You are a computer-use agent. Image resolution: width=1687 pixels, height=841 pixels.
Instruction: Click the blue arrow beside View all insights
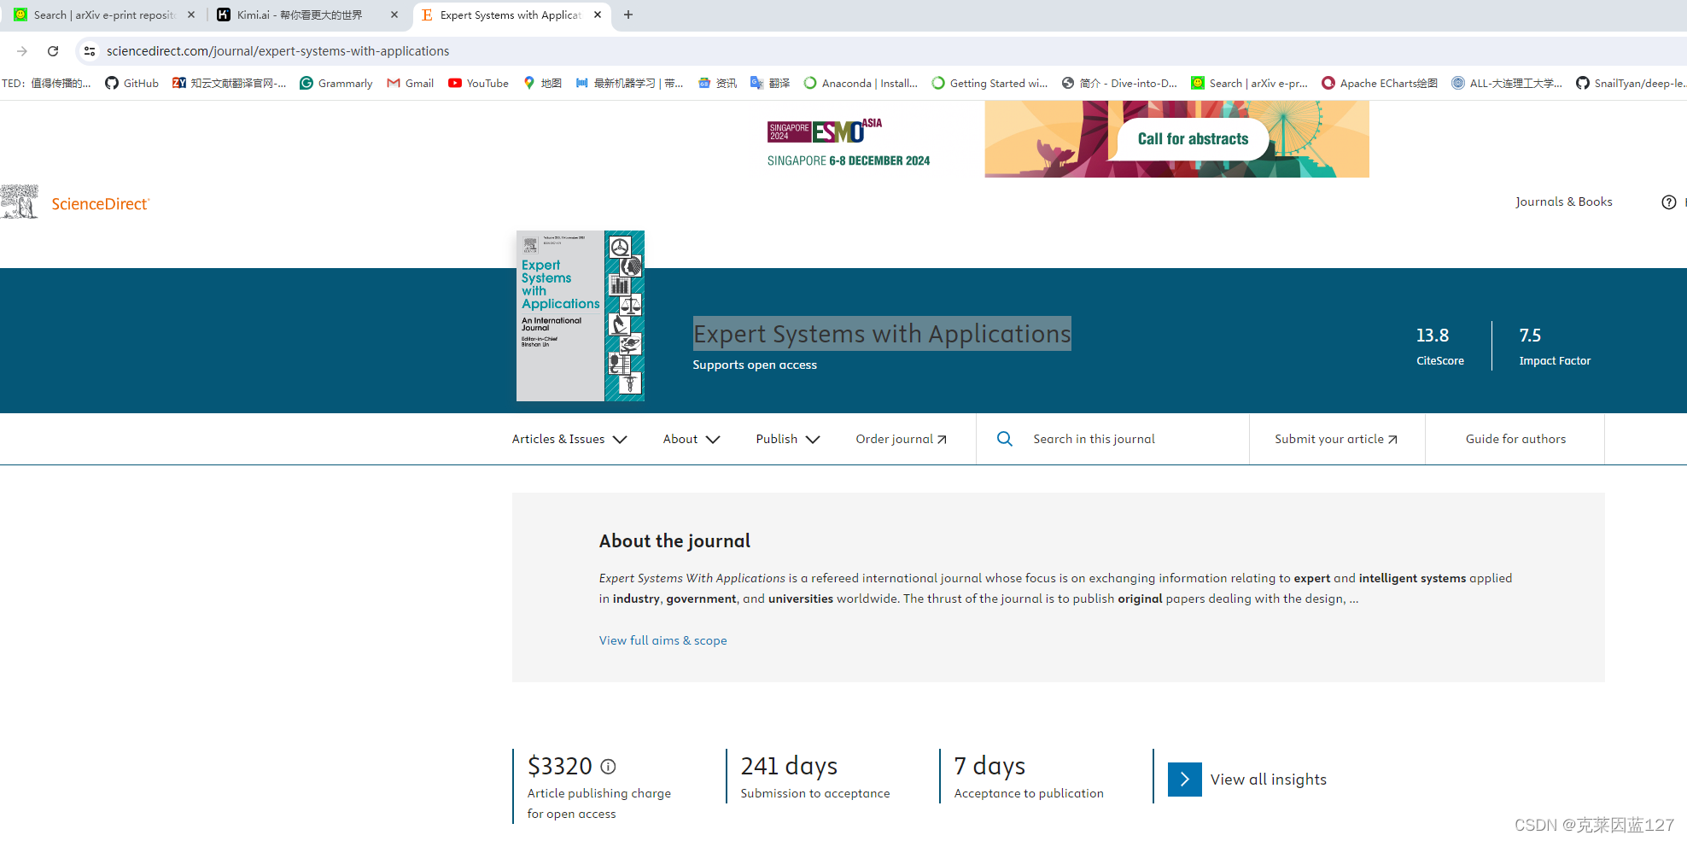click(x=1185, y=780)
